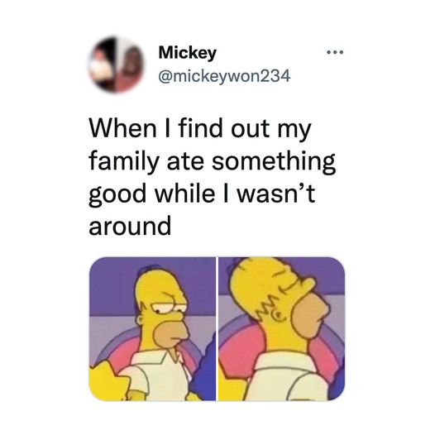Click the white divider between the two images

tap(217, 329)
